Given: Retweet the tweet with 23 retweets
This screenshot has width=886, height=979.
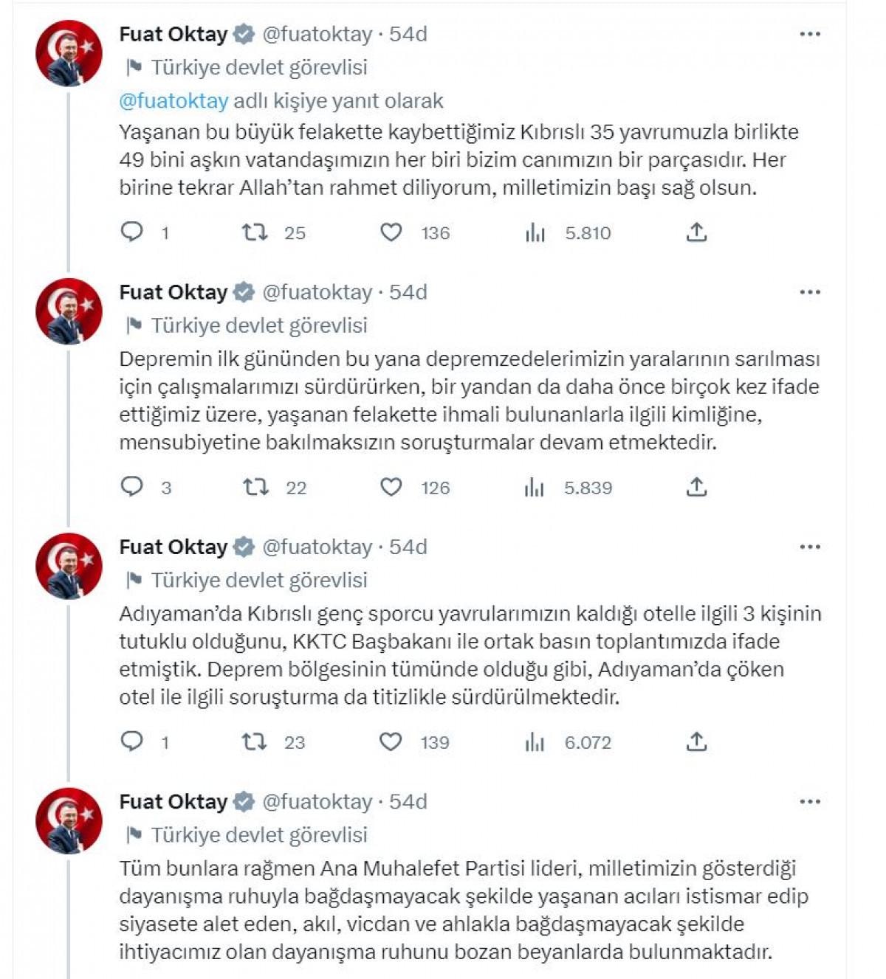Looking at the screenshot, I should (255, 741).
